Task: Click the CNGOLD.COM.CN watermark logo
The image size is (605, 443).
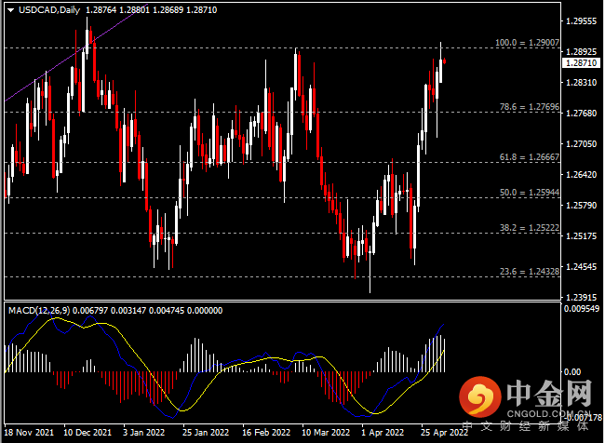Action: 526,398
